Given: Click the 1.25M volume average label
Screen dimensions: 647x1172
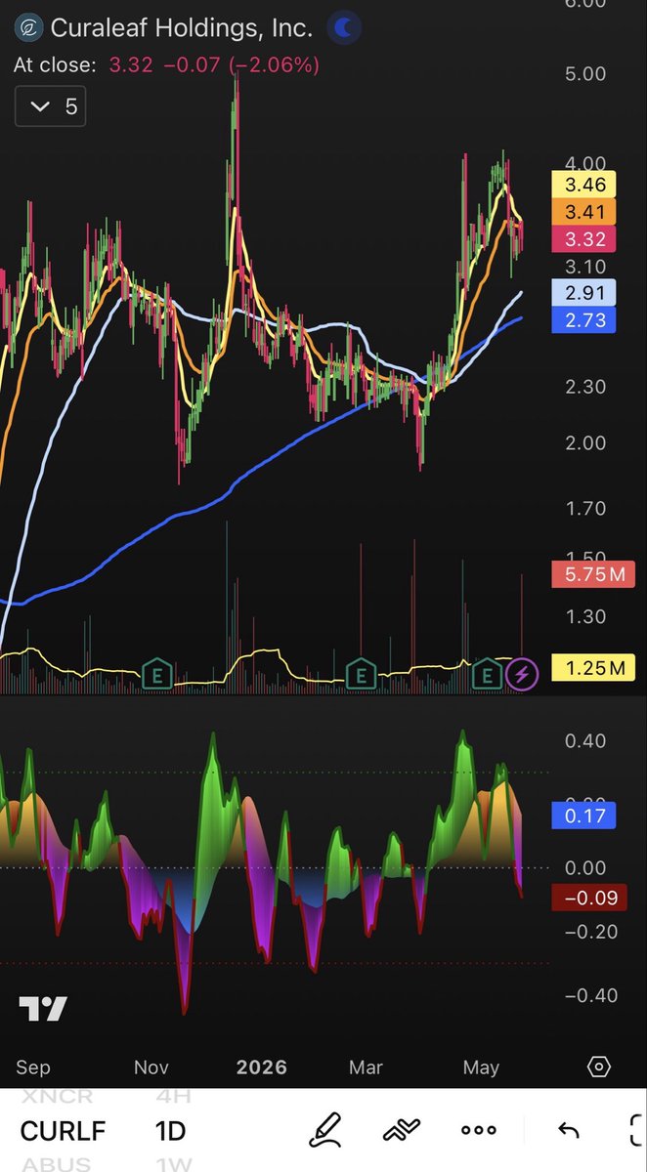Looking at the screenshot, I should coord(594,668).
